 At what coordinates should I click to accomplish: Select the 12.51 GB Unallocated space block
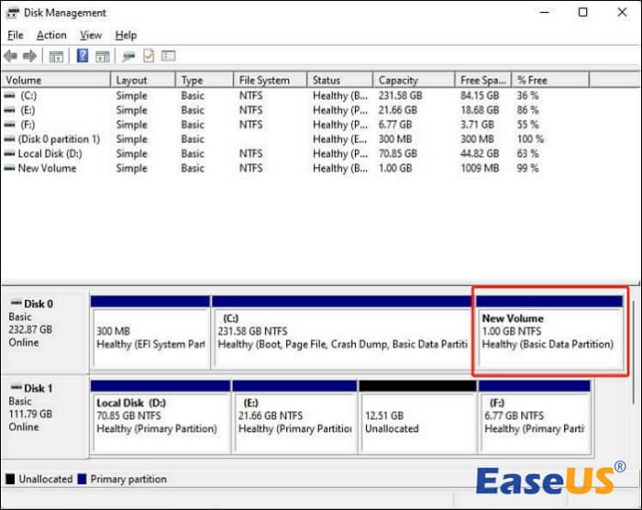(416, 420)
